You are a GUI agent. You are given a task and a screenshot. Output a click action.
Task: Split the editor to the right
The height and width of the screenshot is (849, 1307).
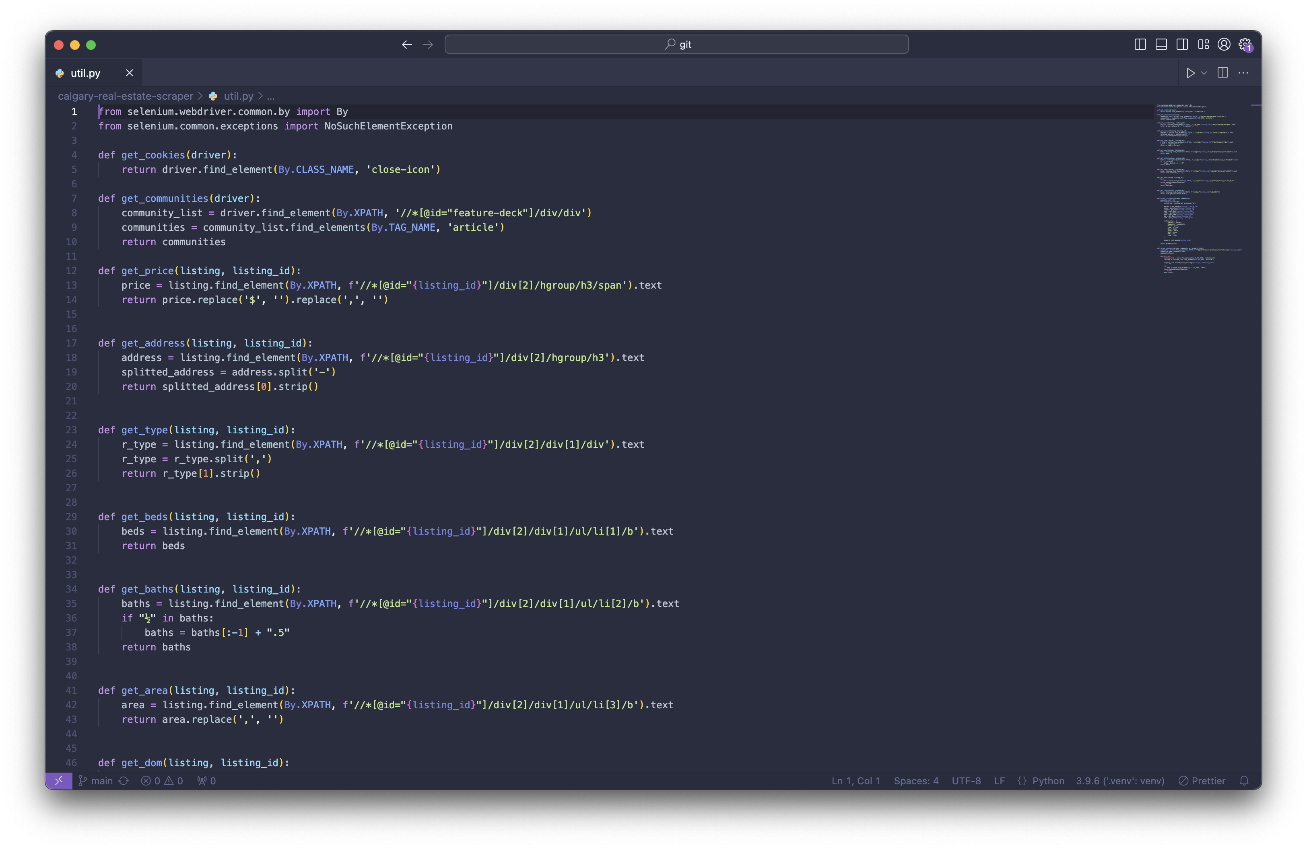click(1223, 73)
